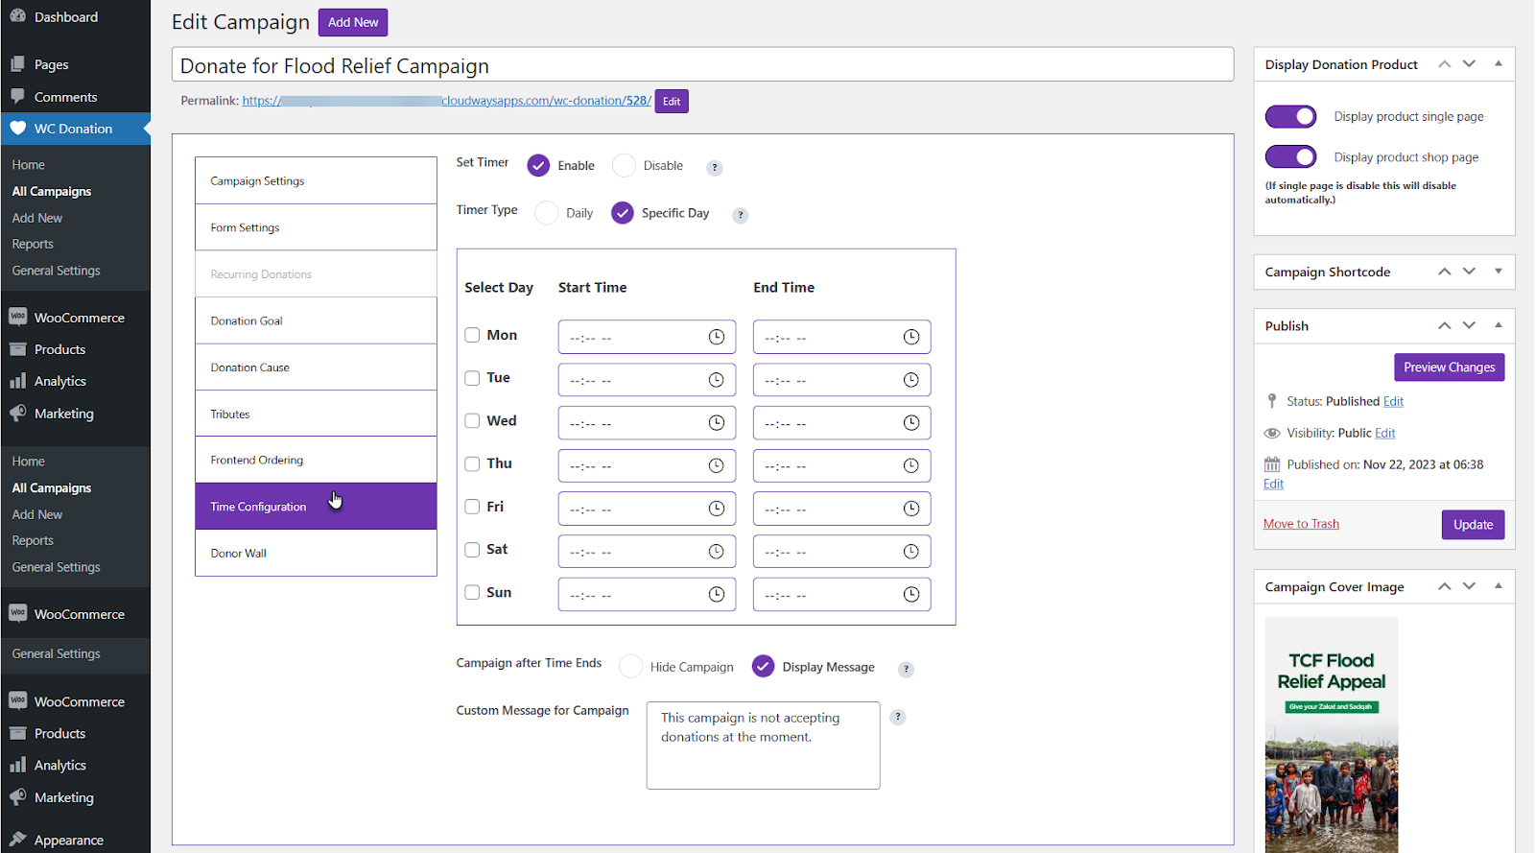Click the clock icon in Sunday's End Time

pyautogui.click(x=910, y=595)
